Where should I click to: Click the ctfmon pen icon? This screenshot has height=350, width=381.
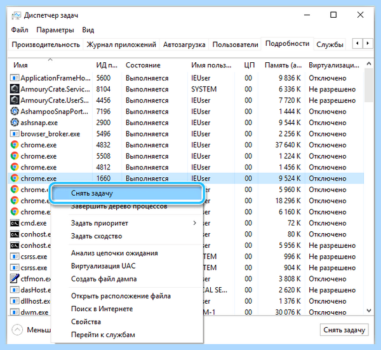[15, 279]
